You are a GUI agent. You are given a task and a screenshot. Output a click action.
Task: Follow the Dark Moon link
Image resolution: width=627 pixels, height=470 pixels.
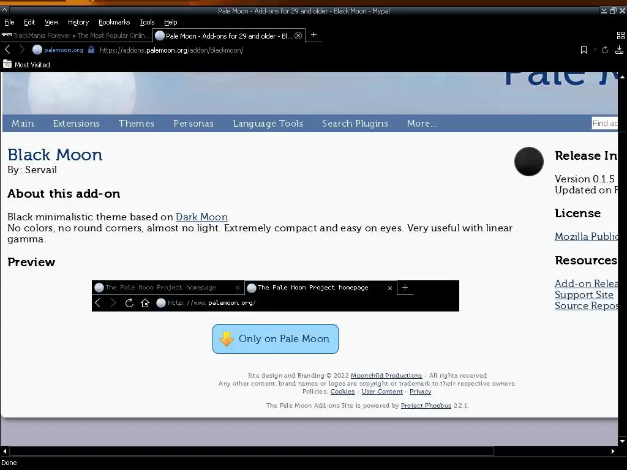click(x=201, y=217)
